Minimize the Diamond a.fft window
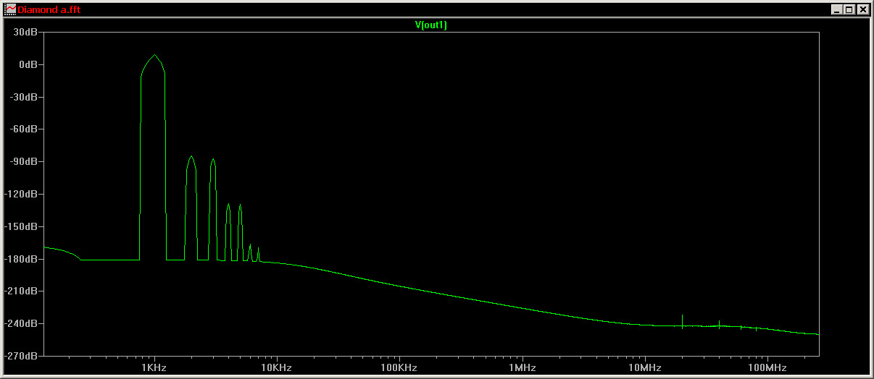 837,9
